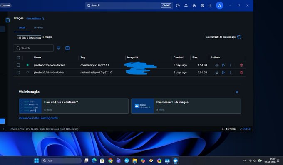The height and width of the screenshot is (165, 283).
Task: Delete the mainnet-relay-v1.0-p27.1.0 image
Action: pos(241,73)
